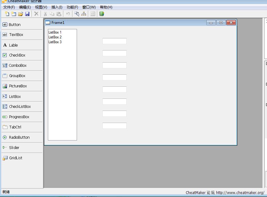
Task: Click the Save floppy disk icon
Action: 27,14
